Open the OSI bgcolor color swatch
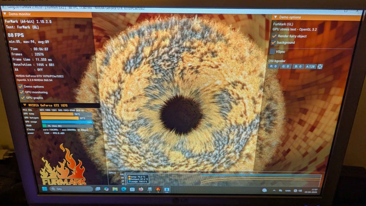Screen dimensions: 366x206 pyautogui.click(x=320, y=66)
